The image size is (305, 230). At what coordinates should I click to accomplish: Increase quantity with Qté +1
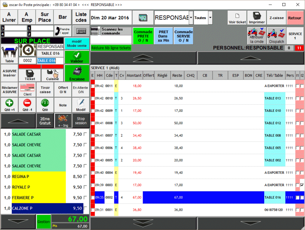tap(9, 105)
